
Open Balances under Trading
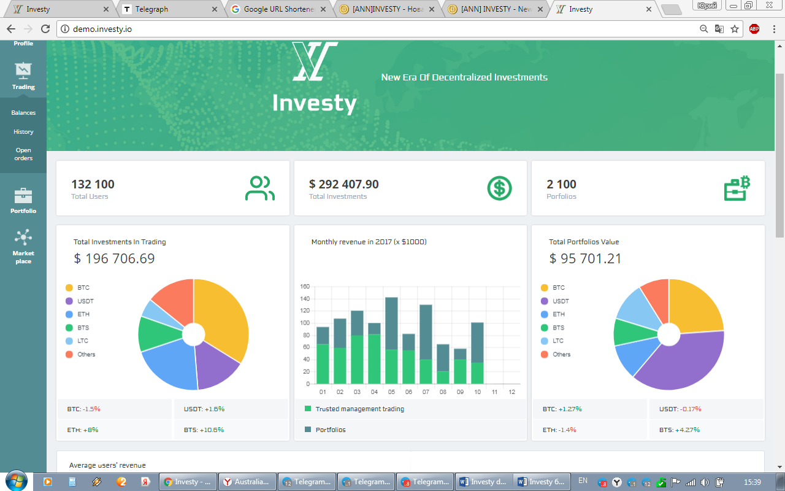pos(23,113)
